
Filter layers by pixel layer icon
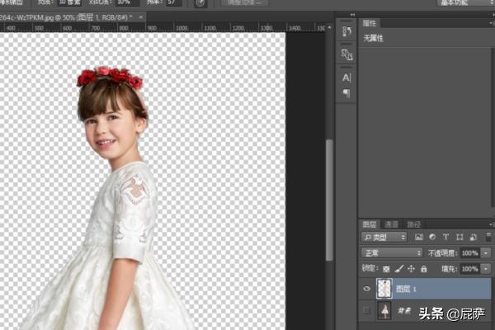coord(419,238)
